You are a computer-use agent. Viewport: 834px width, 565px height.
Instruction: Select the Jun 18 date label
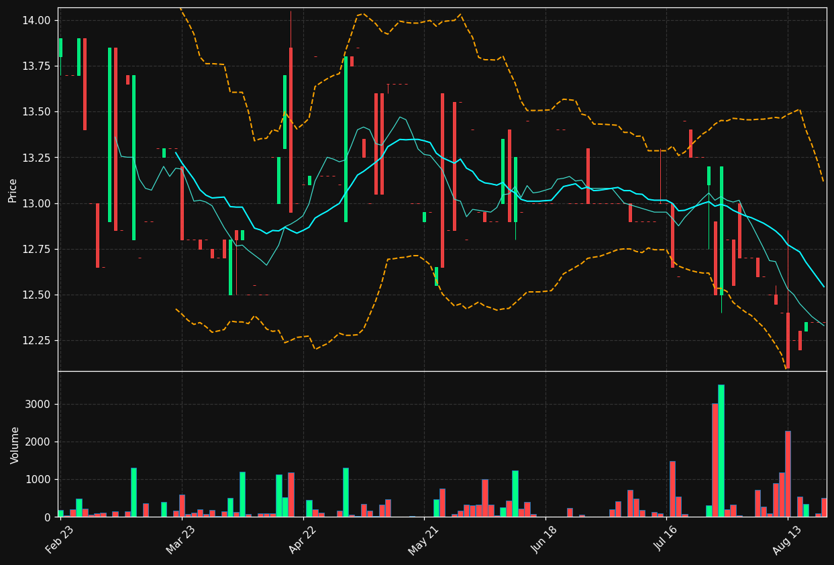point(545,540)
